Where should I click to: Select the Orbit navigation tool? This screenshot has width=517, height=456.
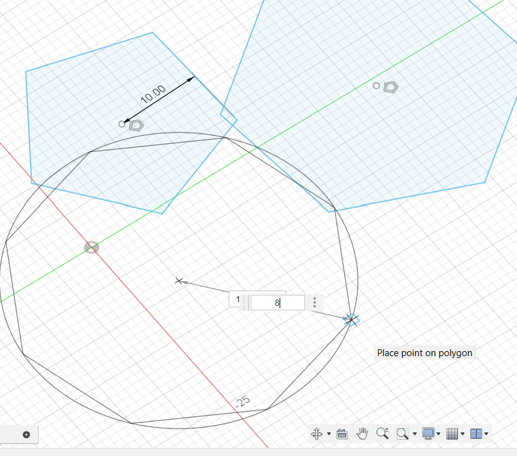click(x=317, y=434)
